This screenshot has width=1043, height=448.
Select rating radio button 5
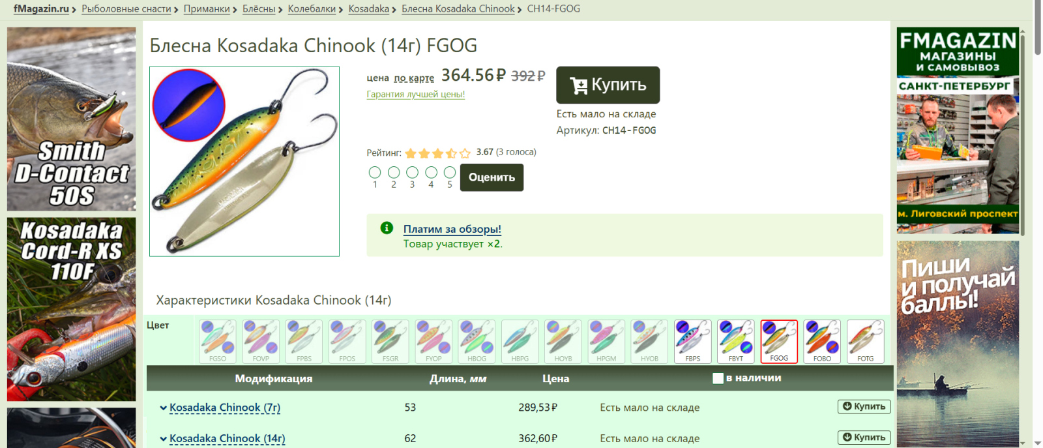[x=450, y=172]
